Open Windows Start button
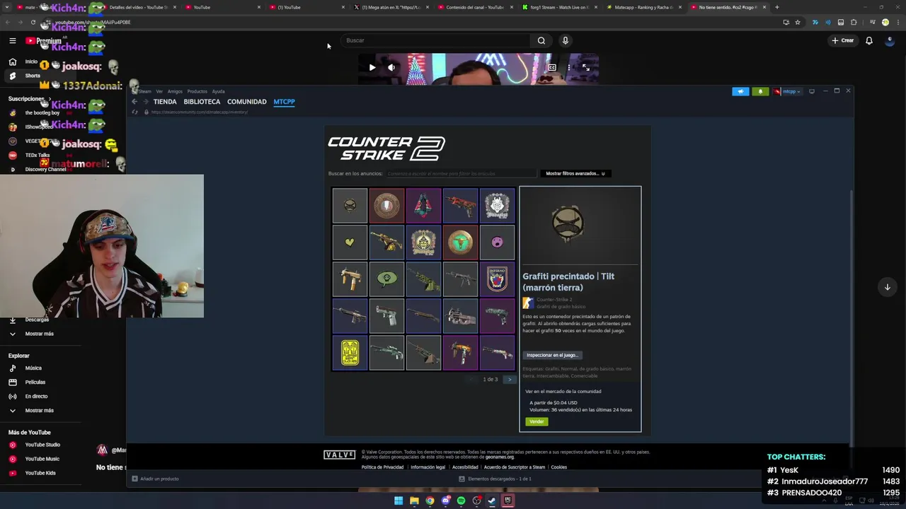 pos(398,501)
